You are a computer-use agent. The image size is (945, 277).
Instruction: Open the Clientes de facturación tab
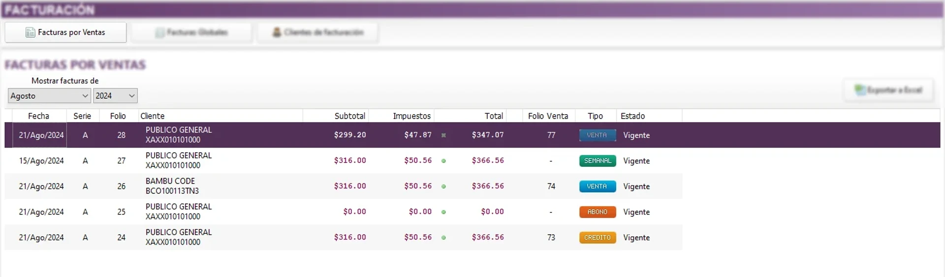(318, 32)
